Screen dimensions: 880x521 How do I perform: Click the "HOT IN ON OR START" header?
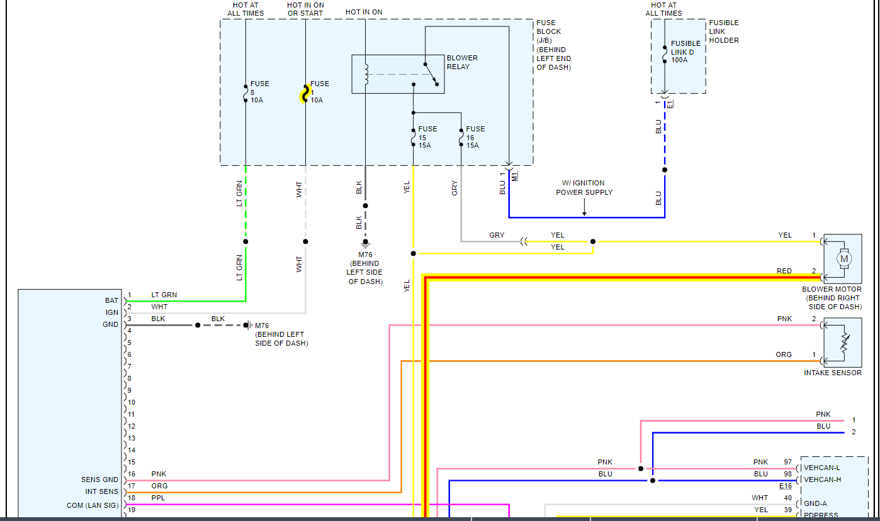305,9
